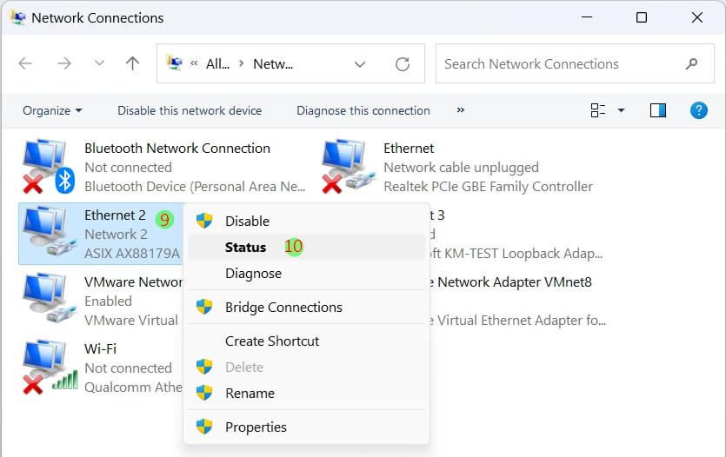Expand the address bar history dropdown
726x457 pixels.
click(x=360, y=63)
